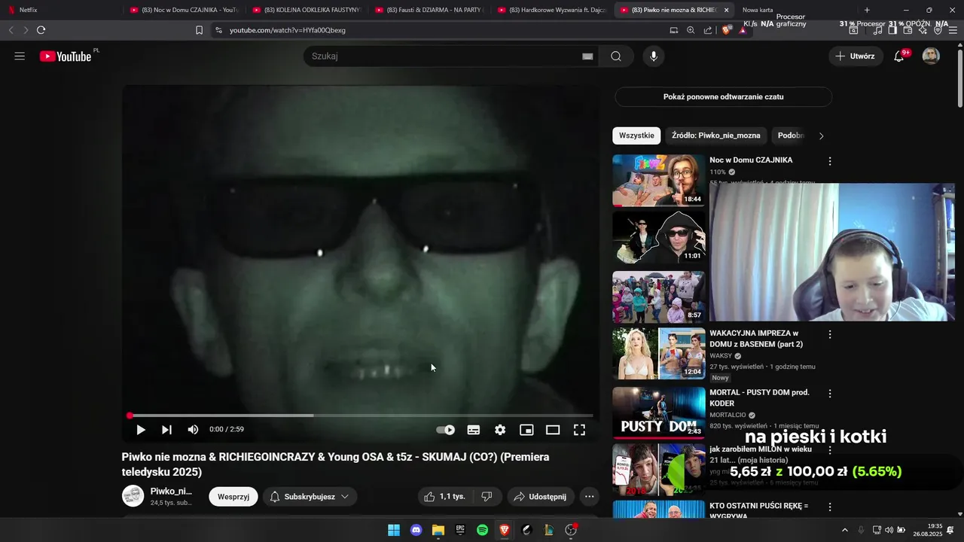Open the Piwko_ni... channel avatar
Viewport: 964px width, 542px height.
pyautogui.click(x=133, y=496)
